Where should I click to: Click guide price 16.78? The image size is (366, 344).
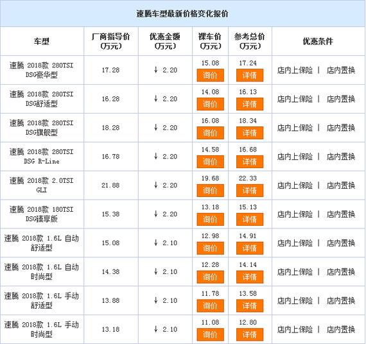(x=110, y=157)
